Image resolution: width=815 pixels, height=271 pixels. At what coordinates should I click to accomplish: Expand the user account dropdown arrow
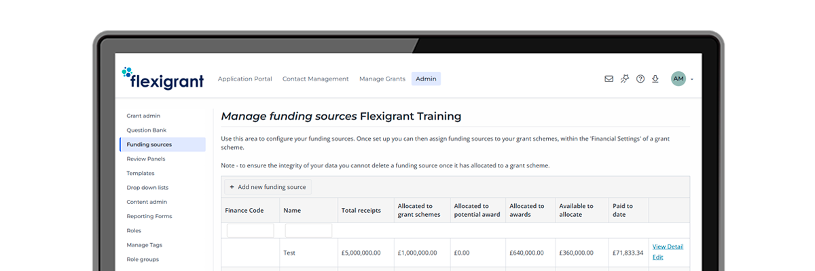coord(691,79)
